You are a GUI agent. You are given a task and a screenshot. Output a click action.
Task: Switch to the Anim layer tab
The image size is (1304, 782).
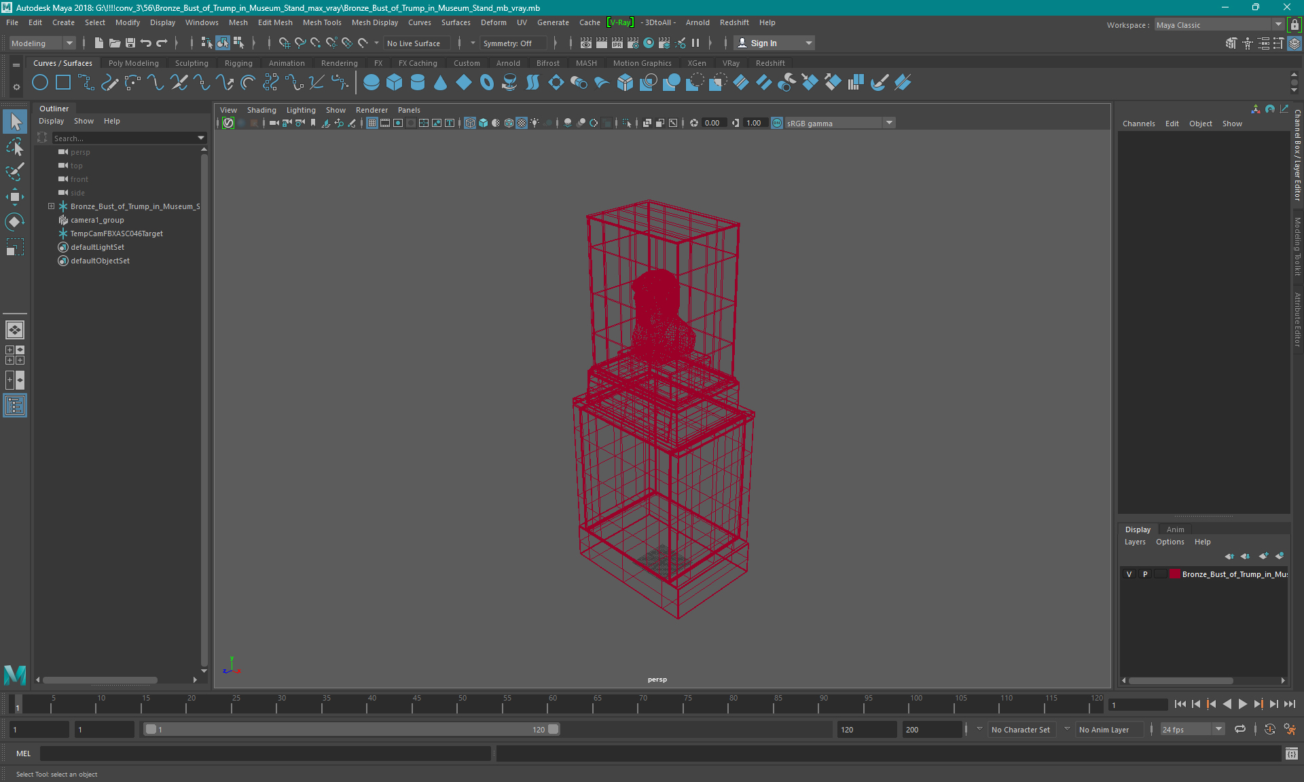[1175, 529]
